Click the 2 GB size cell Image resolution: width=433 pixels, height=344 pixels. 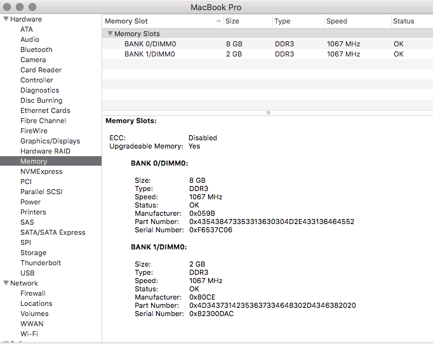click(234, 54)
